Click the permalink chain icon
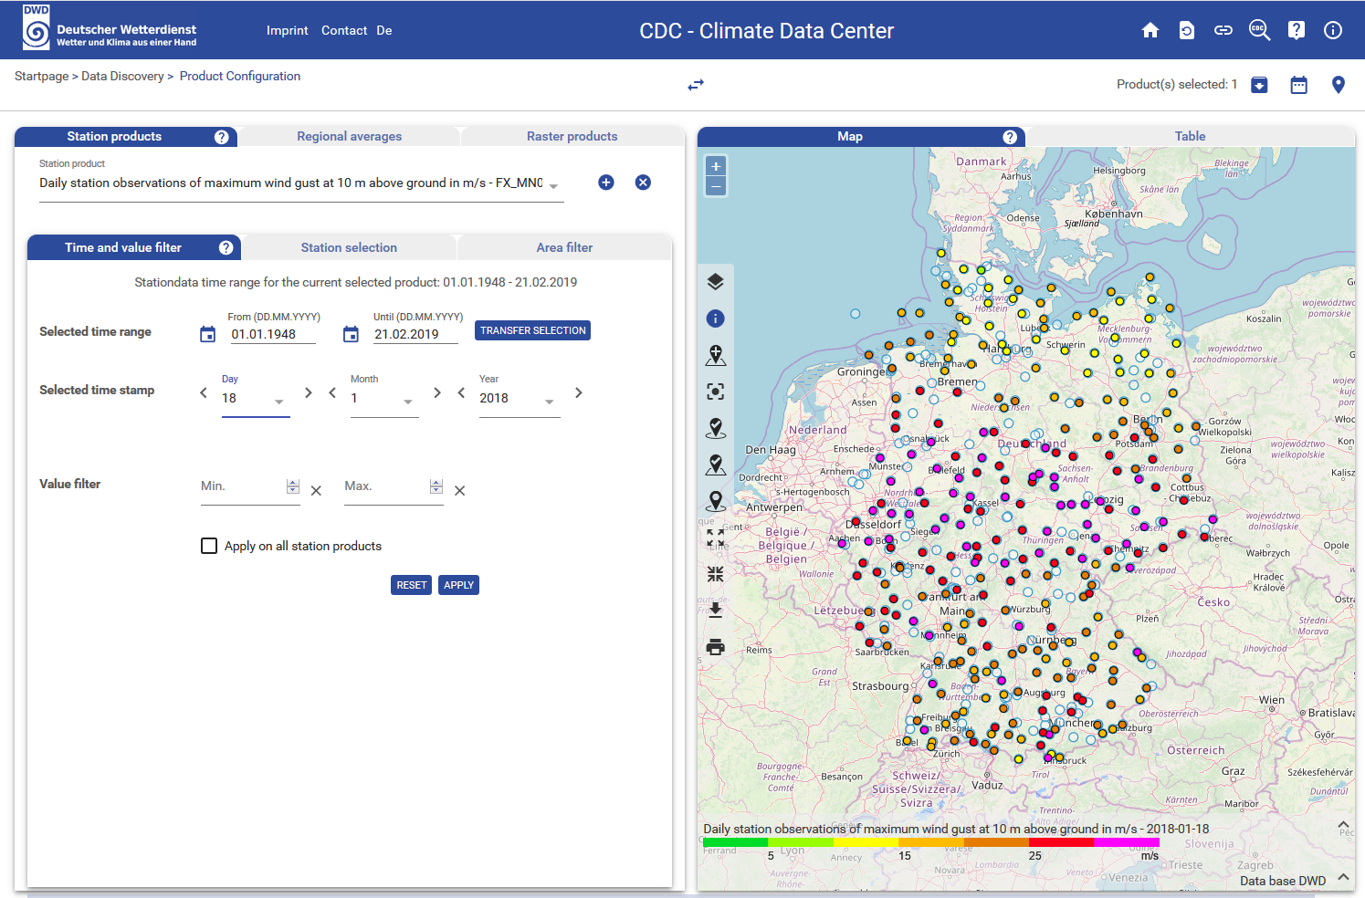The width and height of the screenshot is (1365, 898). (1223, 30)
